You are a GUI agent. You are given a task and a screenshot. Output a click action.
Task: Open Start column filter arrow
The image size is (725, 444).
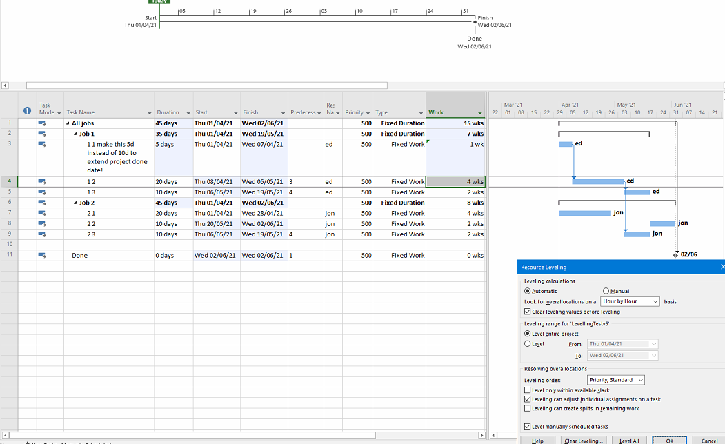[235, 113]
